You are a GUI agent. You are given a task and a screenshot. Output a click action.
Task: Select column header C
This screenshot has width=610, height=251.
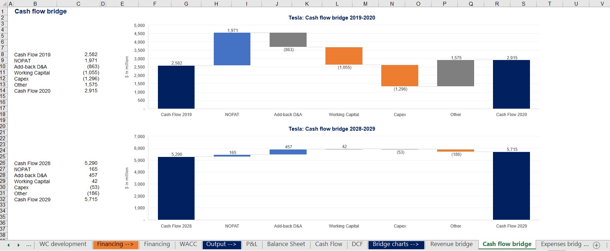[78, 4]
